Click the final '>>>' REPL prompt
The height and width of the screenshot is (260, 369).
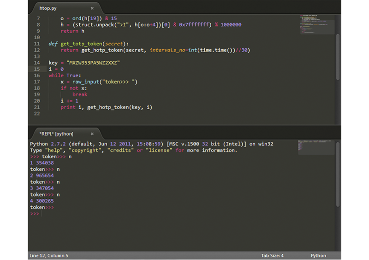[35, 214]
